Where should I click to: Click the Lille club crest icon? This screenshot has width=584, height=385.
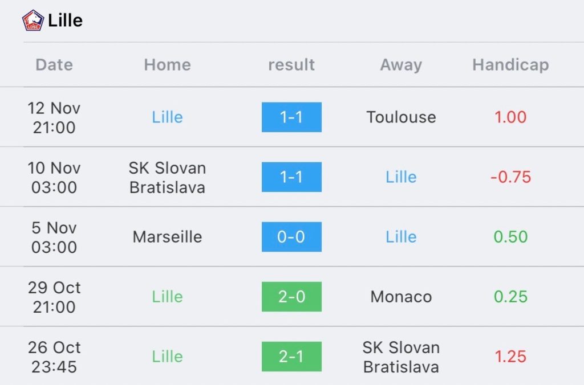click(33, 20)
